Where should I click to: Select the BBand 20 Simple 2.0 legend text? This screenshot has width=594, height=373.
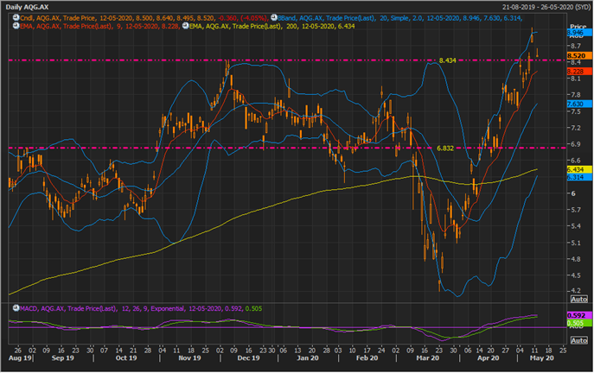[400, 18]
